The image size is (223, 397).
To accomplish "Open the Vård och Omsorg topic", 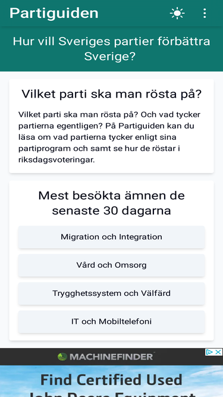I will 111,265.
